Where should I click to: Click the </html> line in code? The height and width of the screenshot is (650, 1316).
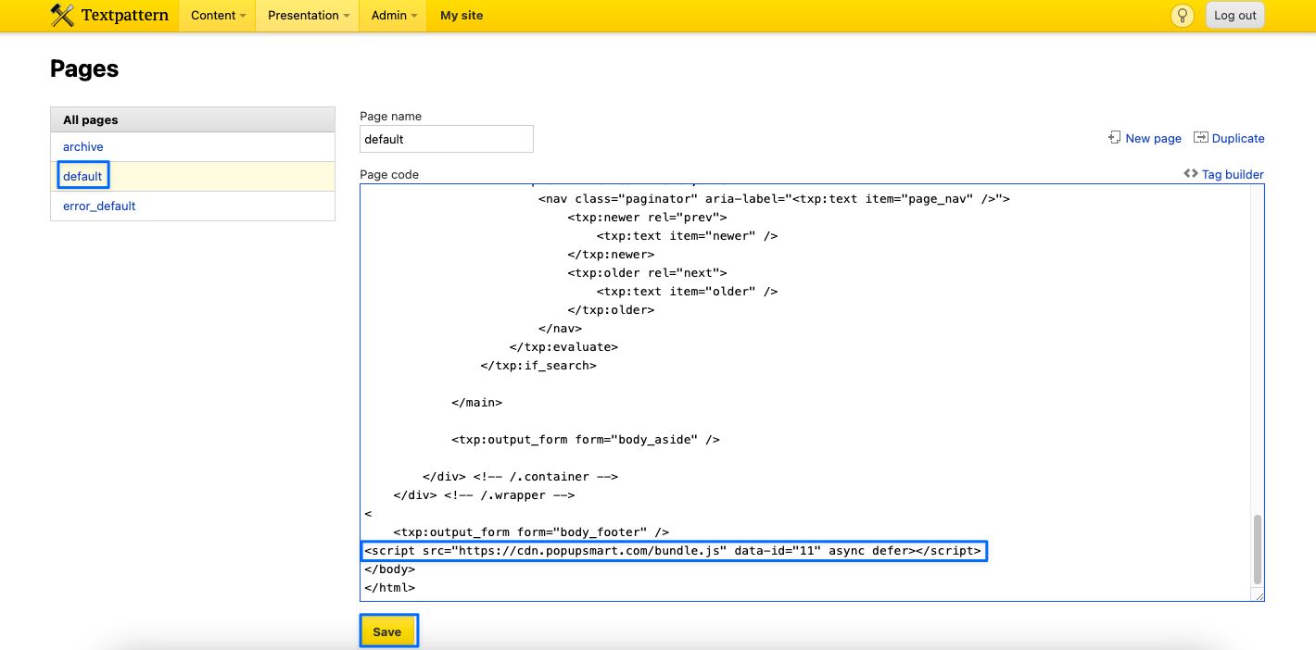pos(390,588)
